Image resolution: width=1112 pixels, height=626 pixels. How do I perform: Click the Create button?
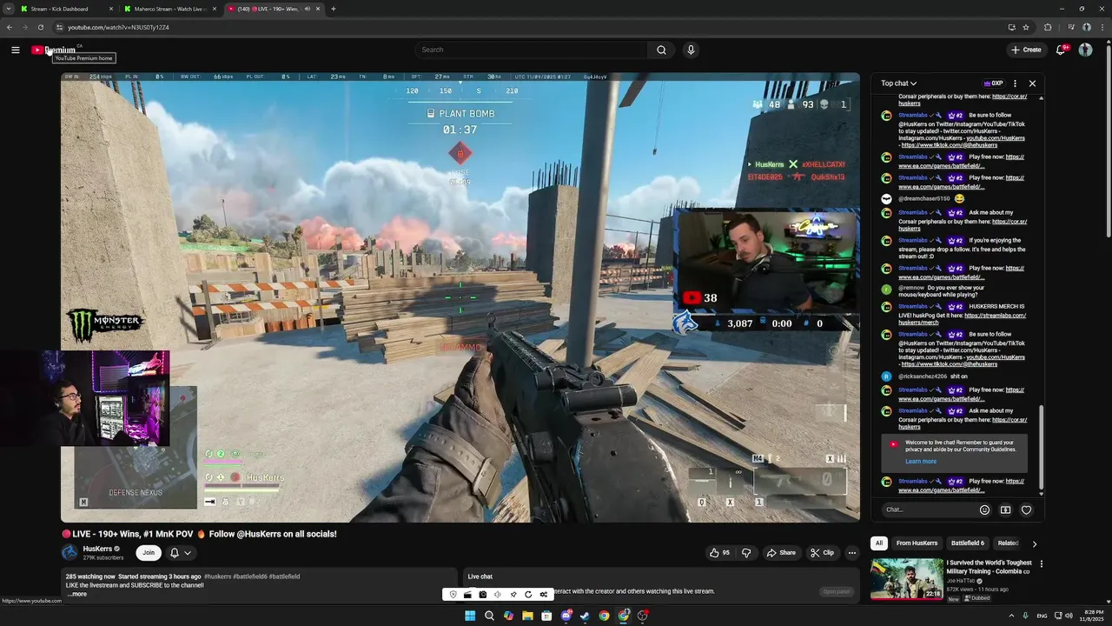tap(1026, 50)
